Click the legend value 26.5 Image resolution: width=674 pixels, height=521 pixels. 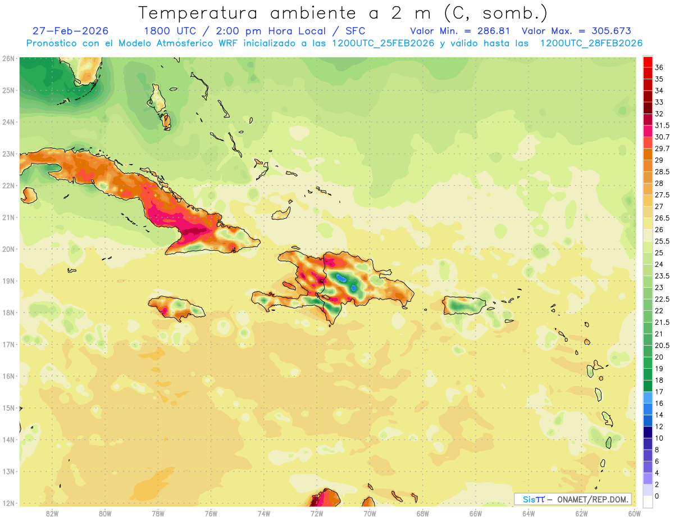point(662,218)
